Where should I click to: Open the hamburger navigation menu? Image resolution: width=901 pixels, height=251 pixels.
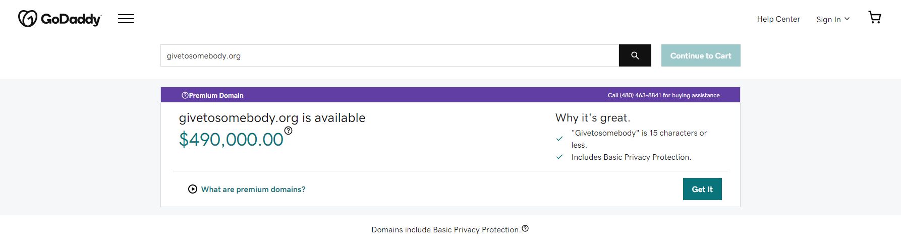tap(126, 19)
